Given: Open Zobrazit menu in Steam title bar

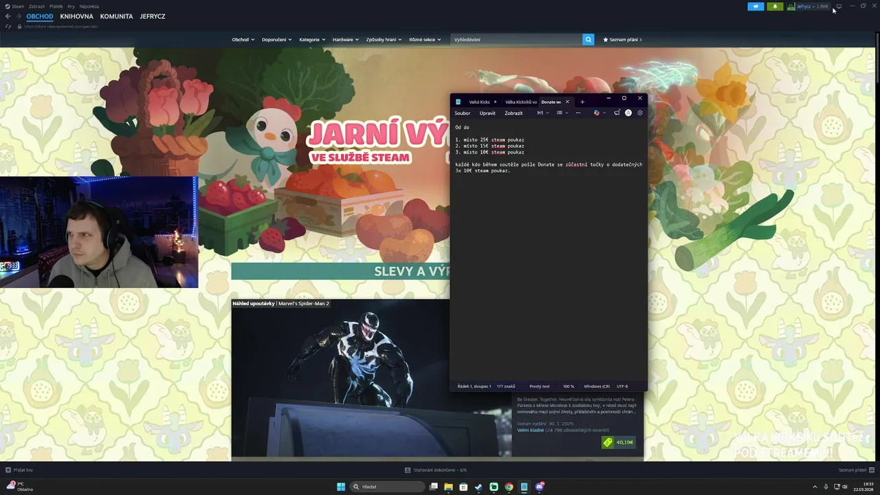Looking at the screenshot, I should 36,6.
